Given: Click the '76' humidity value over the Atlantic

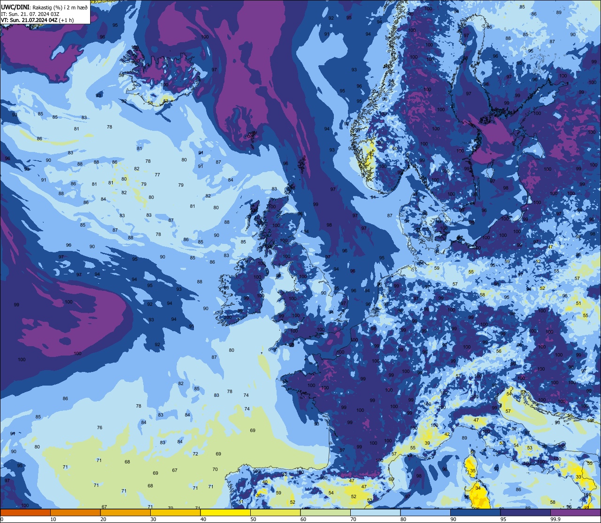Looking at the screenshot, I should coord(100,428).
